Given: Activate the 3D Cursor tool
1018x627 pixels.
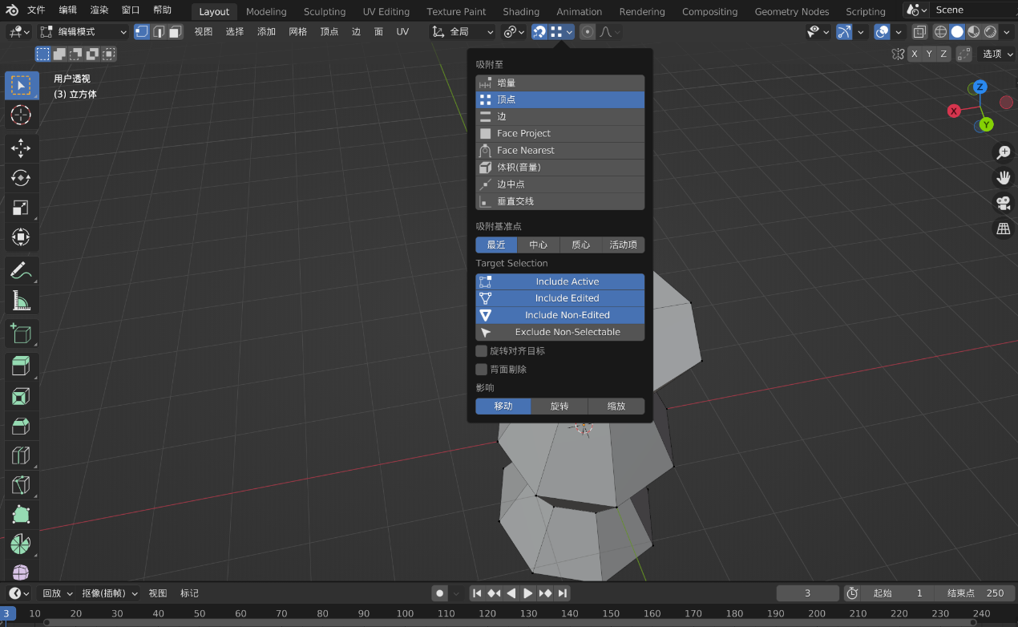Looking at the screenshot, I should tap(21, 115).
